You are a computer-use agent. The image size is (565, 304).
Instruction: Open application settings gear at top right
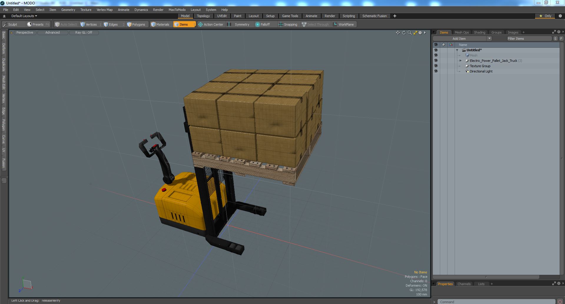[x=560, y=16]
